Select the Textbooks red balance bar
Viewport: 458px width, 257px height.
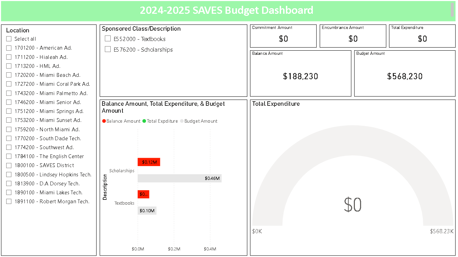(x=143, y=194)
